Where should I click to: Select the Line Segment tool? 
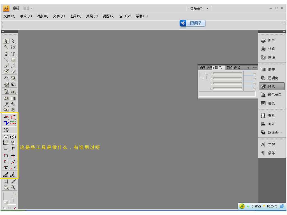tap(6, 60)
